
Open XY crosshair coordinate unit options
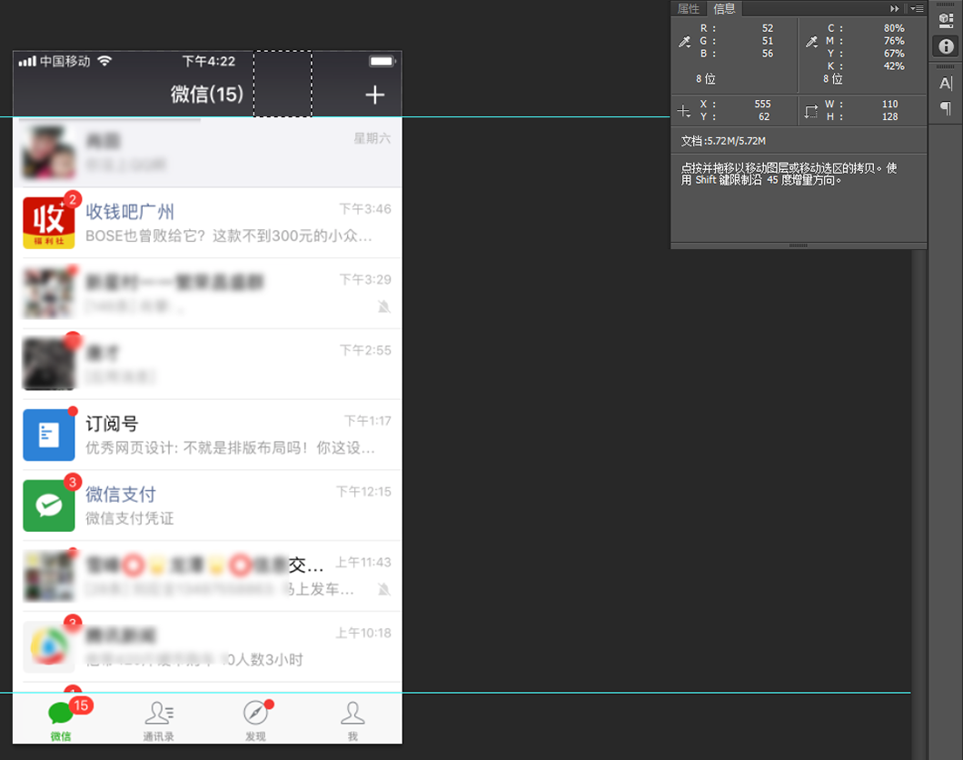(683, 111)
